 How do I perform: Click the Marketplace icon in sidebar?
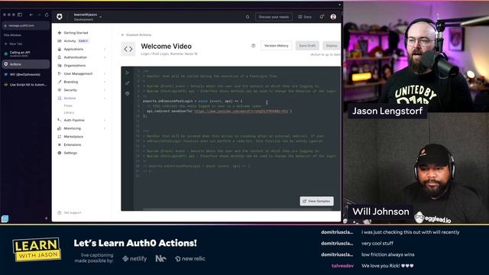coord(60,137)
